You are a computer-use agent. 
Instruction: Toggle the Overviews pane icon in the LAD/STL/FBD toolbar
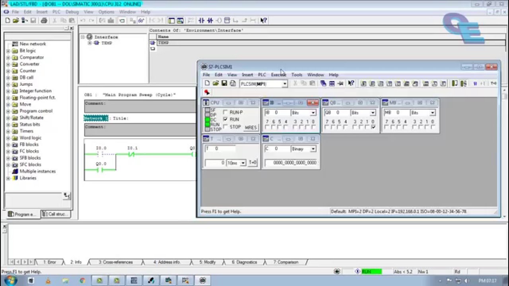tap(172, 21)
